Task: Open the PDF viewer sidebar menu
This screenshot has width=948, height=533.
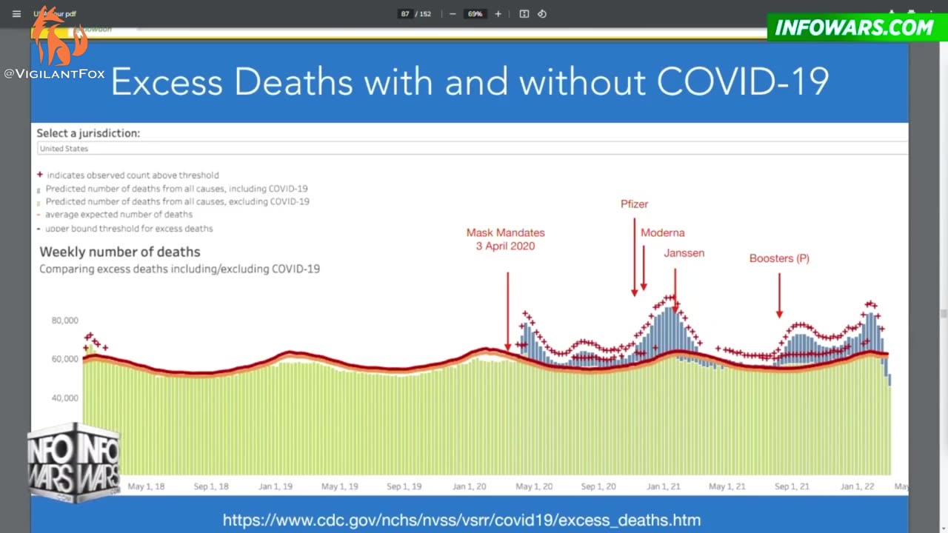Action: click(x=16, y=13)
